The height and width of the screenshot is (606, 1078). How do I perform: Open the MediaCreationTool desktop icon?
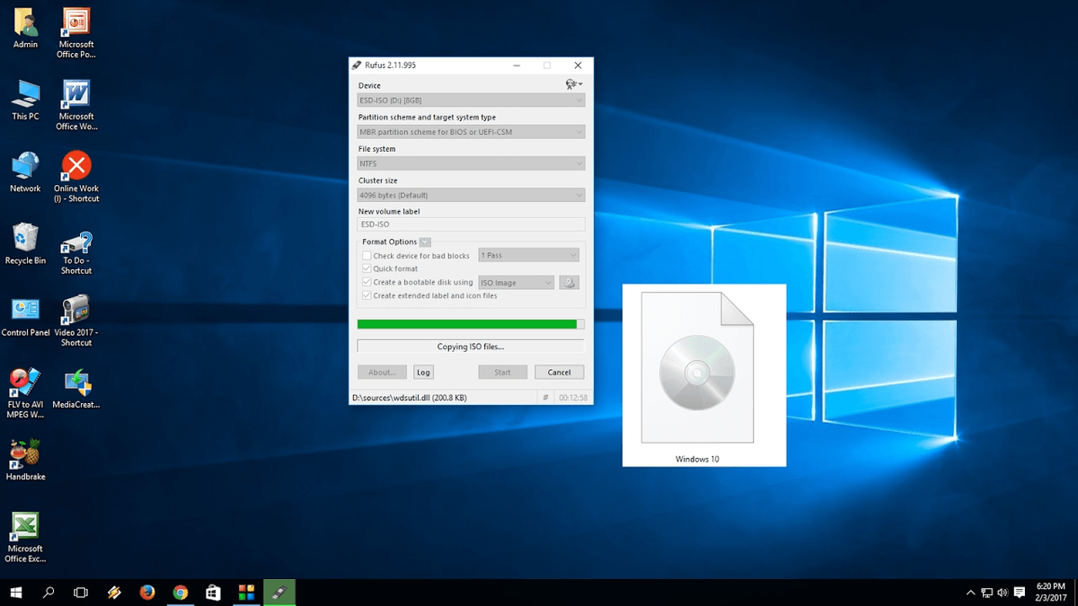pos(76,384)
